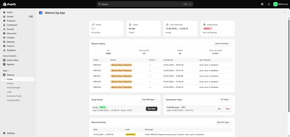Open Customers via its person icon
290x137 pixels.
coord(4,25)
